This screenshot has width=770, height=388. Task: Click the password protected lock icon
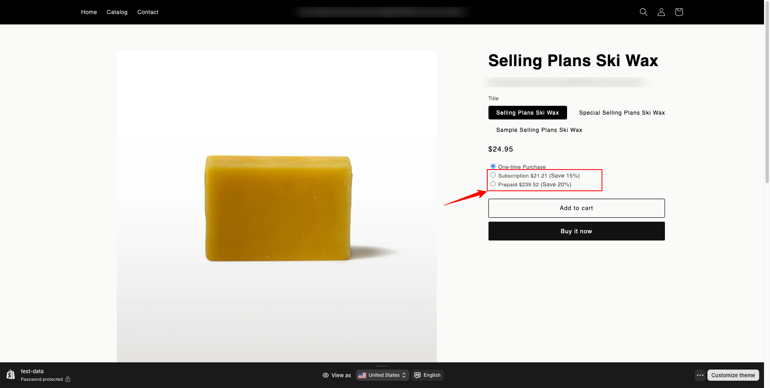tap(68, 379)
